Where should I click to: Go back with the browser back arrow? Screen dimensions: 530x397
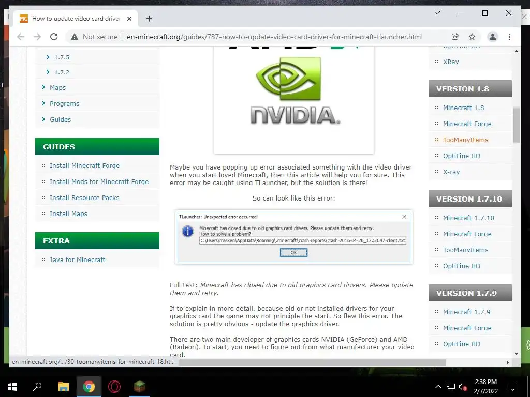[x=21, y=37]
